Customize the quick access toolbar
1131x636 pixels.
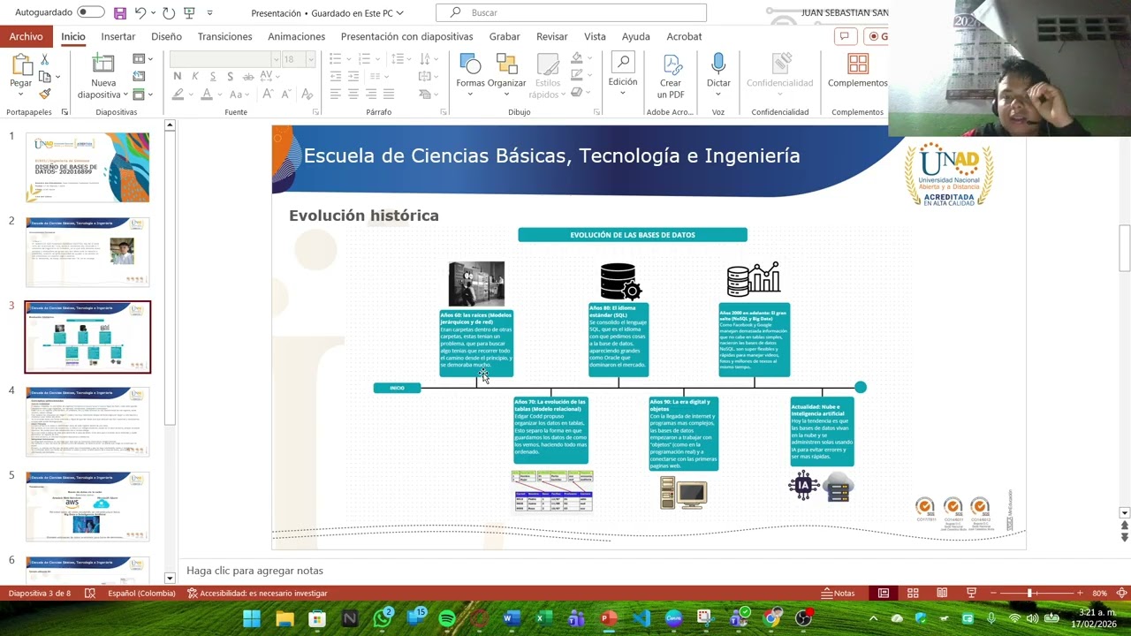click(209, 13)
